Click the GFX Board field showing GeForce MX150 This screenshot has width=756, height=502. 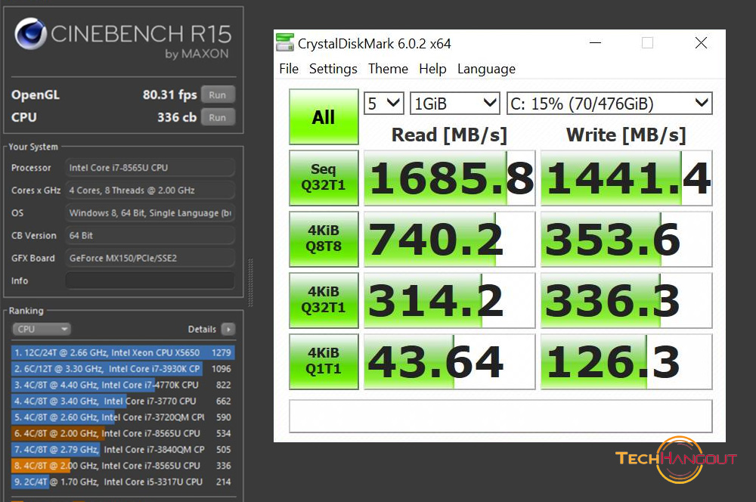click(150, 258)
